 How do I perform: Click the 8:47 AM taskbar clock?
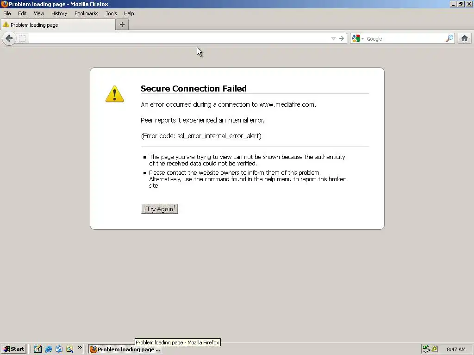pos(456,349)
